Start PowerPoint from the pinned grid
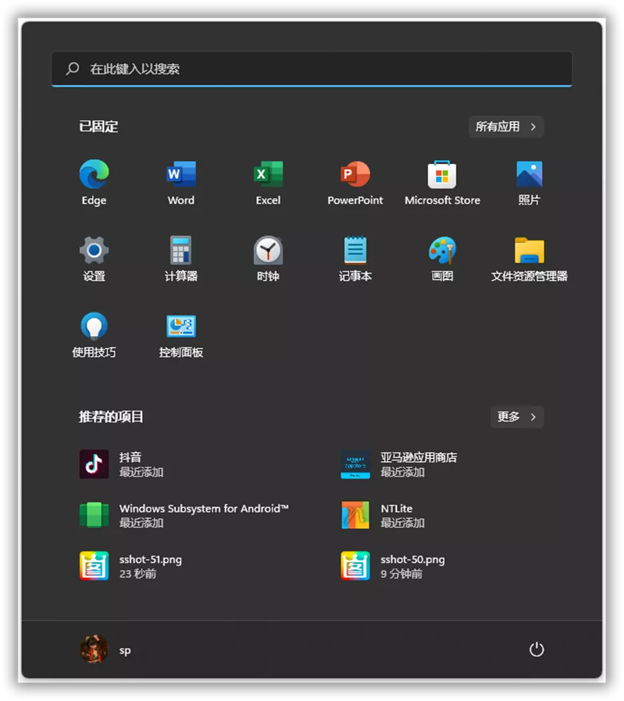The height and width of the screenshot is (701, 624). (x=355, y=174)
